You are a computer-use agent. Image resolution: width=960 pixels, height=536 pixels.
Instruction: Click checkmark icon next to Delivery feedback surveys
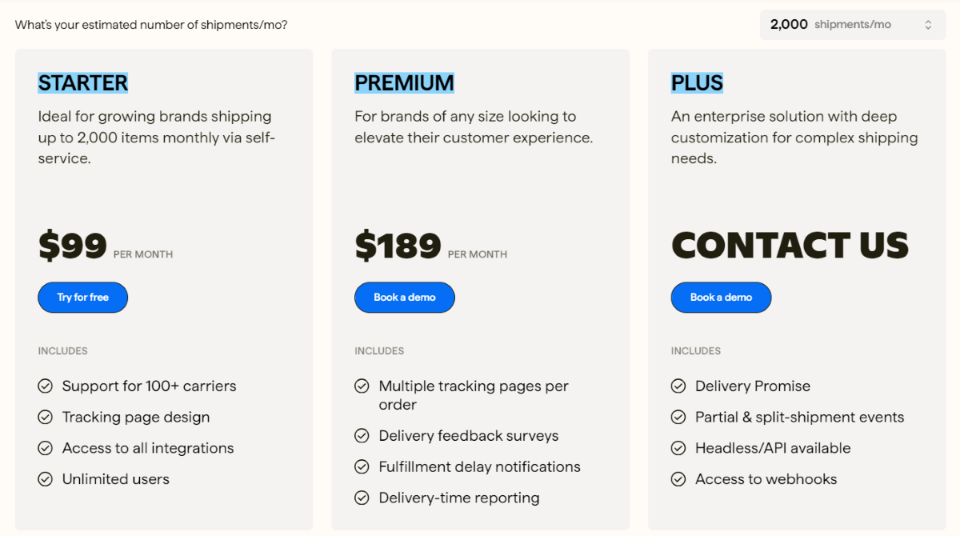pos(362,436)
